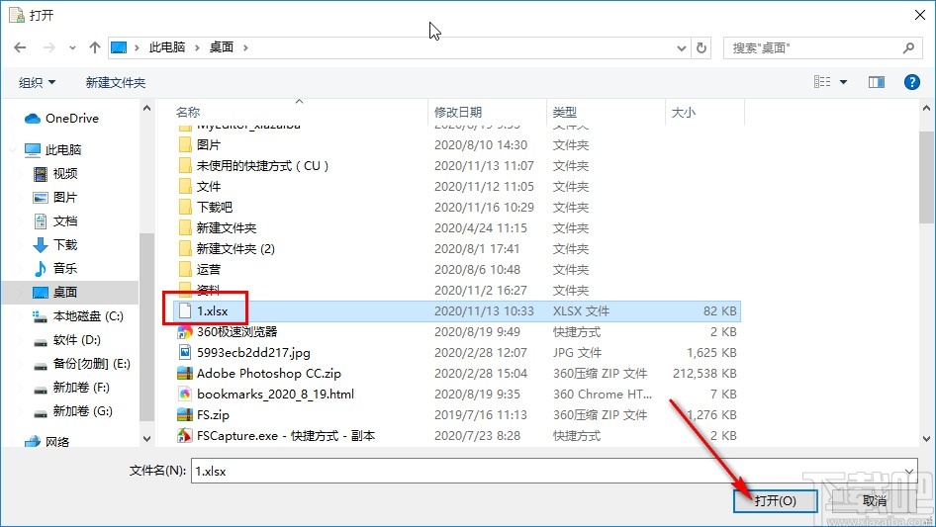The height and width of the screenshot is (527, 936).
Task: Open the 组织 menu
Action: pyautogui.click(x=37, y=82)
